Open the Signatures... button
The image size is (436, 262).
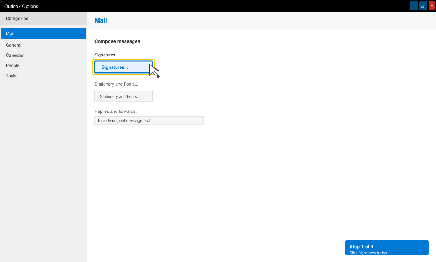coord(124,67)
